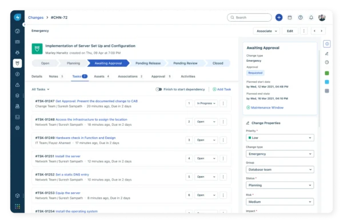343x223 pixels.
Task: Go to previous change with left arrow
Action: pyautogui.click(x=314, y=31)
